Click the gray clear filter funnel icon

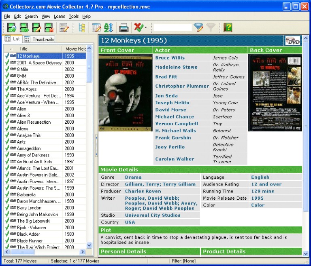(211, 27)
